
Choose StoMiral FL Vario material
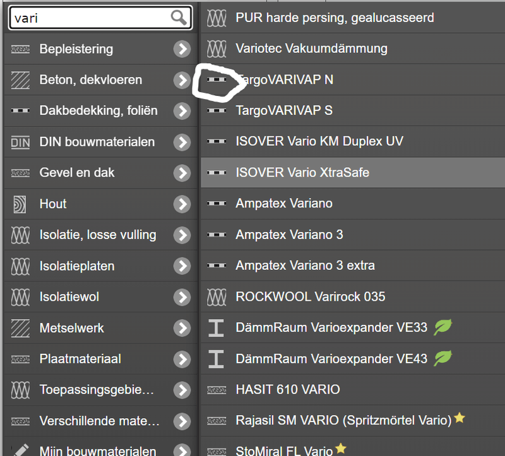click(x=353, y=447)
